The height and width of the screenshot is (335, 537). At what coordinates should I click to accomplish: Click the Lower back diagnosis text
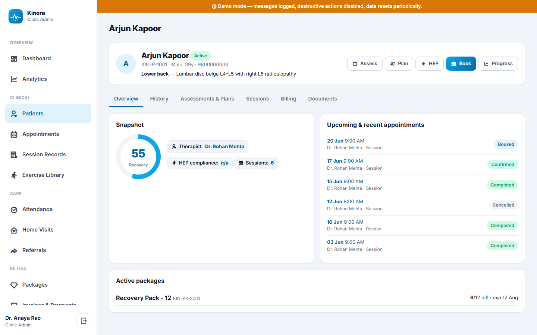tap(219, 74)
